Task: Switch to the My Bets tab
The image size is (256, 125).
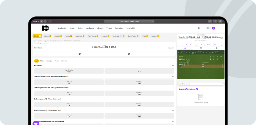Action: 193,89
